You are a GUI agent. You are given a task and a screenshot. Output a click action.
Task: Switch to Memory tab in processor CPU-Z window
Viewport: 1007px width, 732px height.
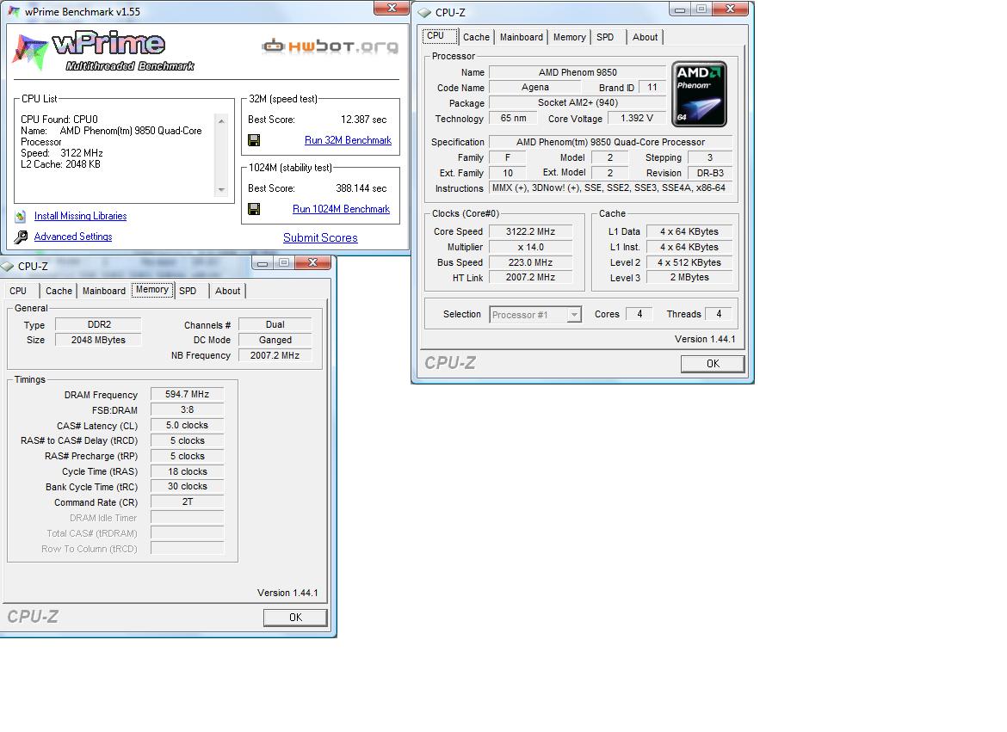coord(570,37)
